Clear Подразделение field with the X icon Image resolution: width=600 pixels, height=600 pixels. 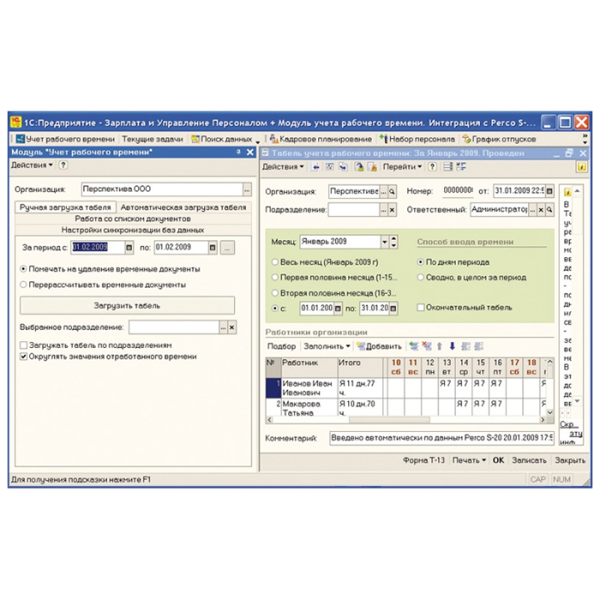coord(392,210)
